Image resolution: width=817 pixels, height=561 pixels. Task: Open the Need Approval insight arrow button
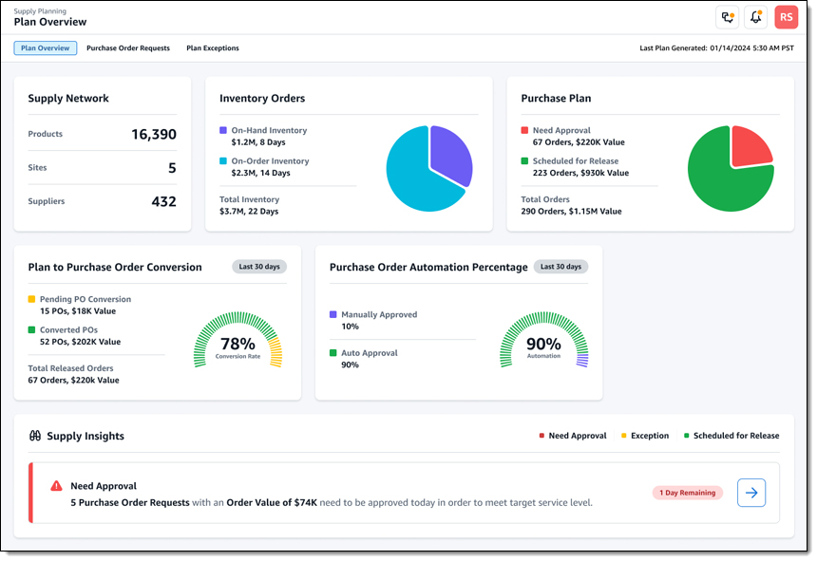click(x=750, y=493)
